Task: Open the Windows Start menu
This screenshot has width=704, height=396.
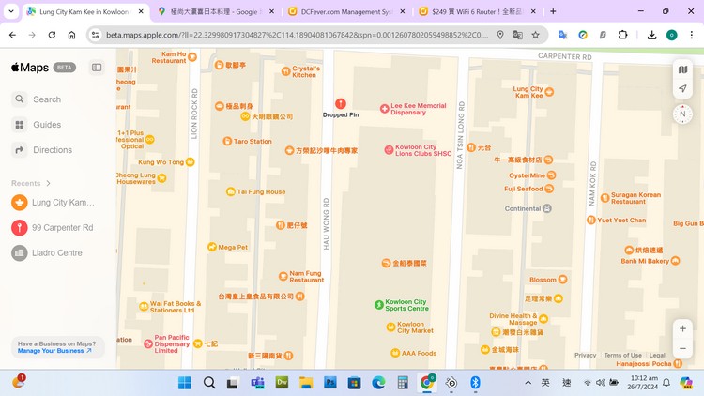Action: 185,383
